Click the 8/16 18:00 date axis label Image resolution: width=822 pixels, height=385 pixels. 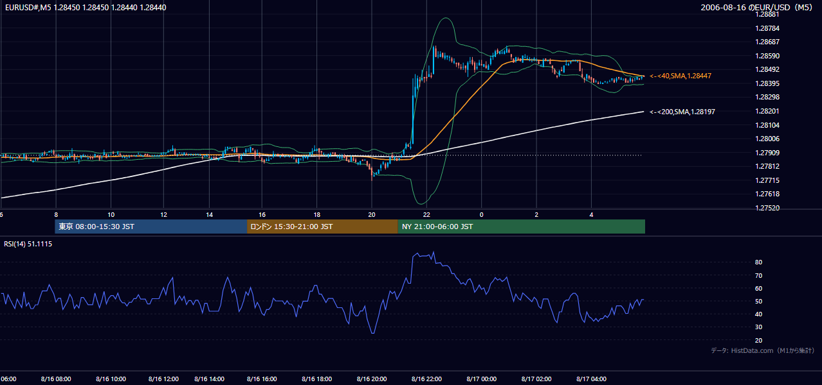[316, 379]
